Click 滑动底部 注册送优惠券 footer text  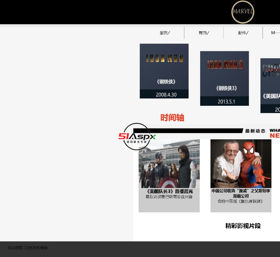tap(28, 248)
